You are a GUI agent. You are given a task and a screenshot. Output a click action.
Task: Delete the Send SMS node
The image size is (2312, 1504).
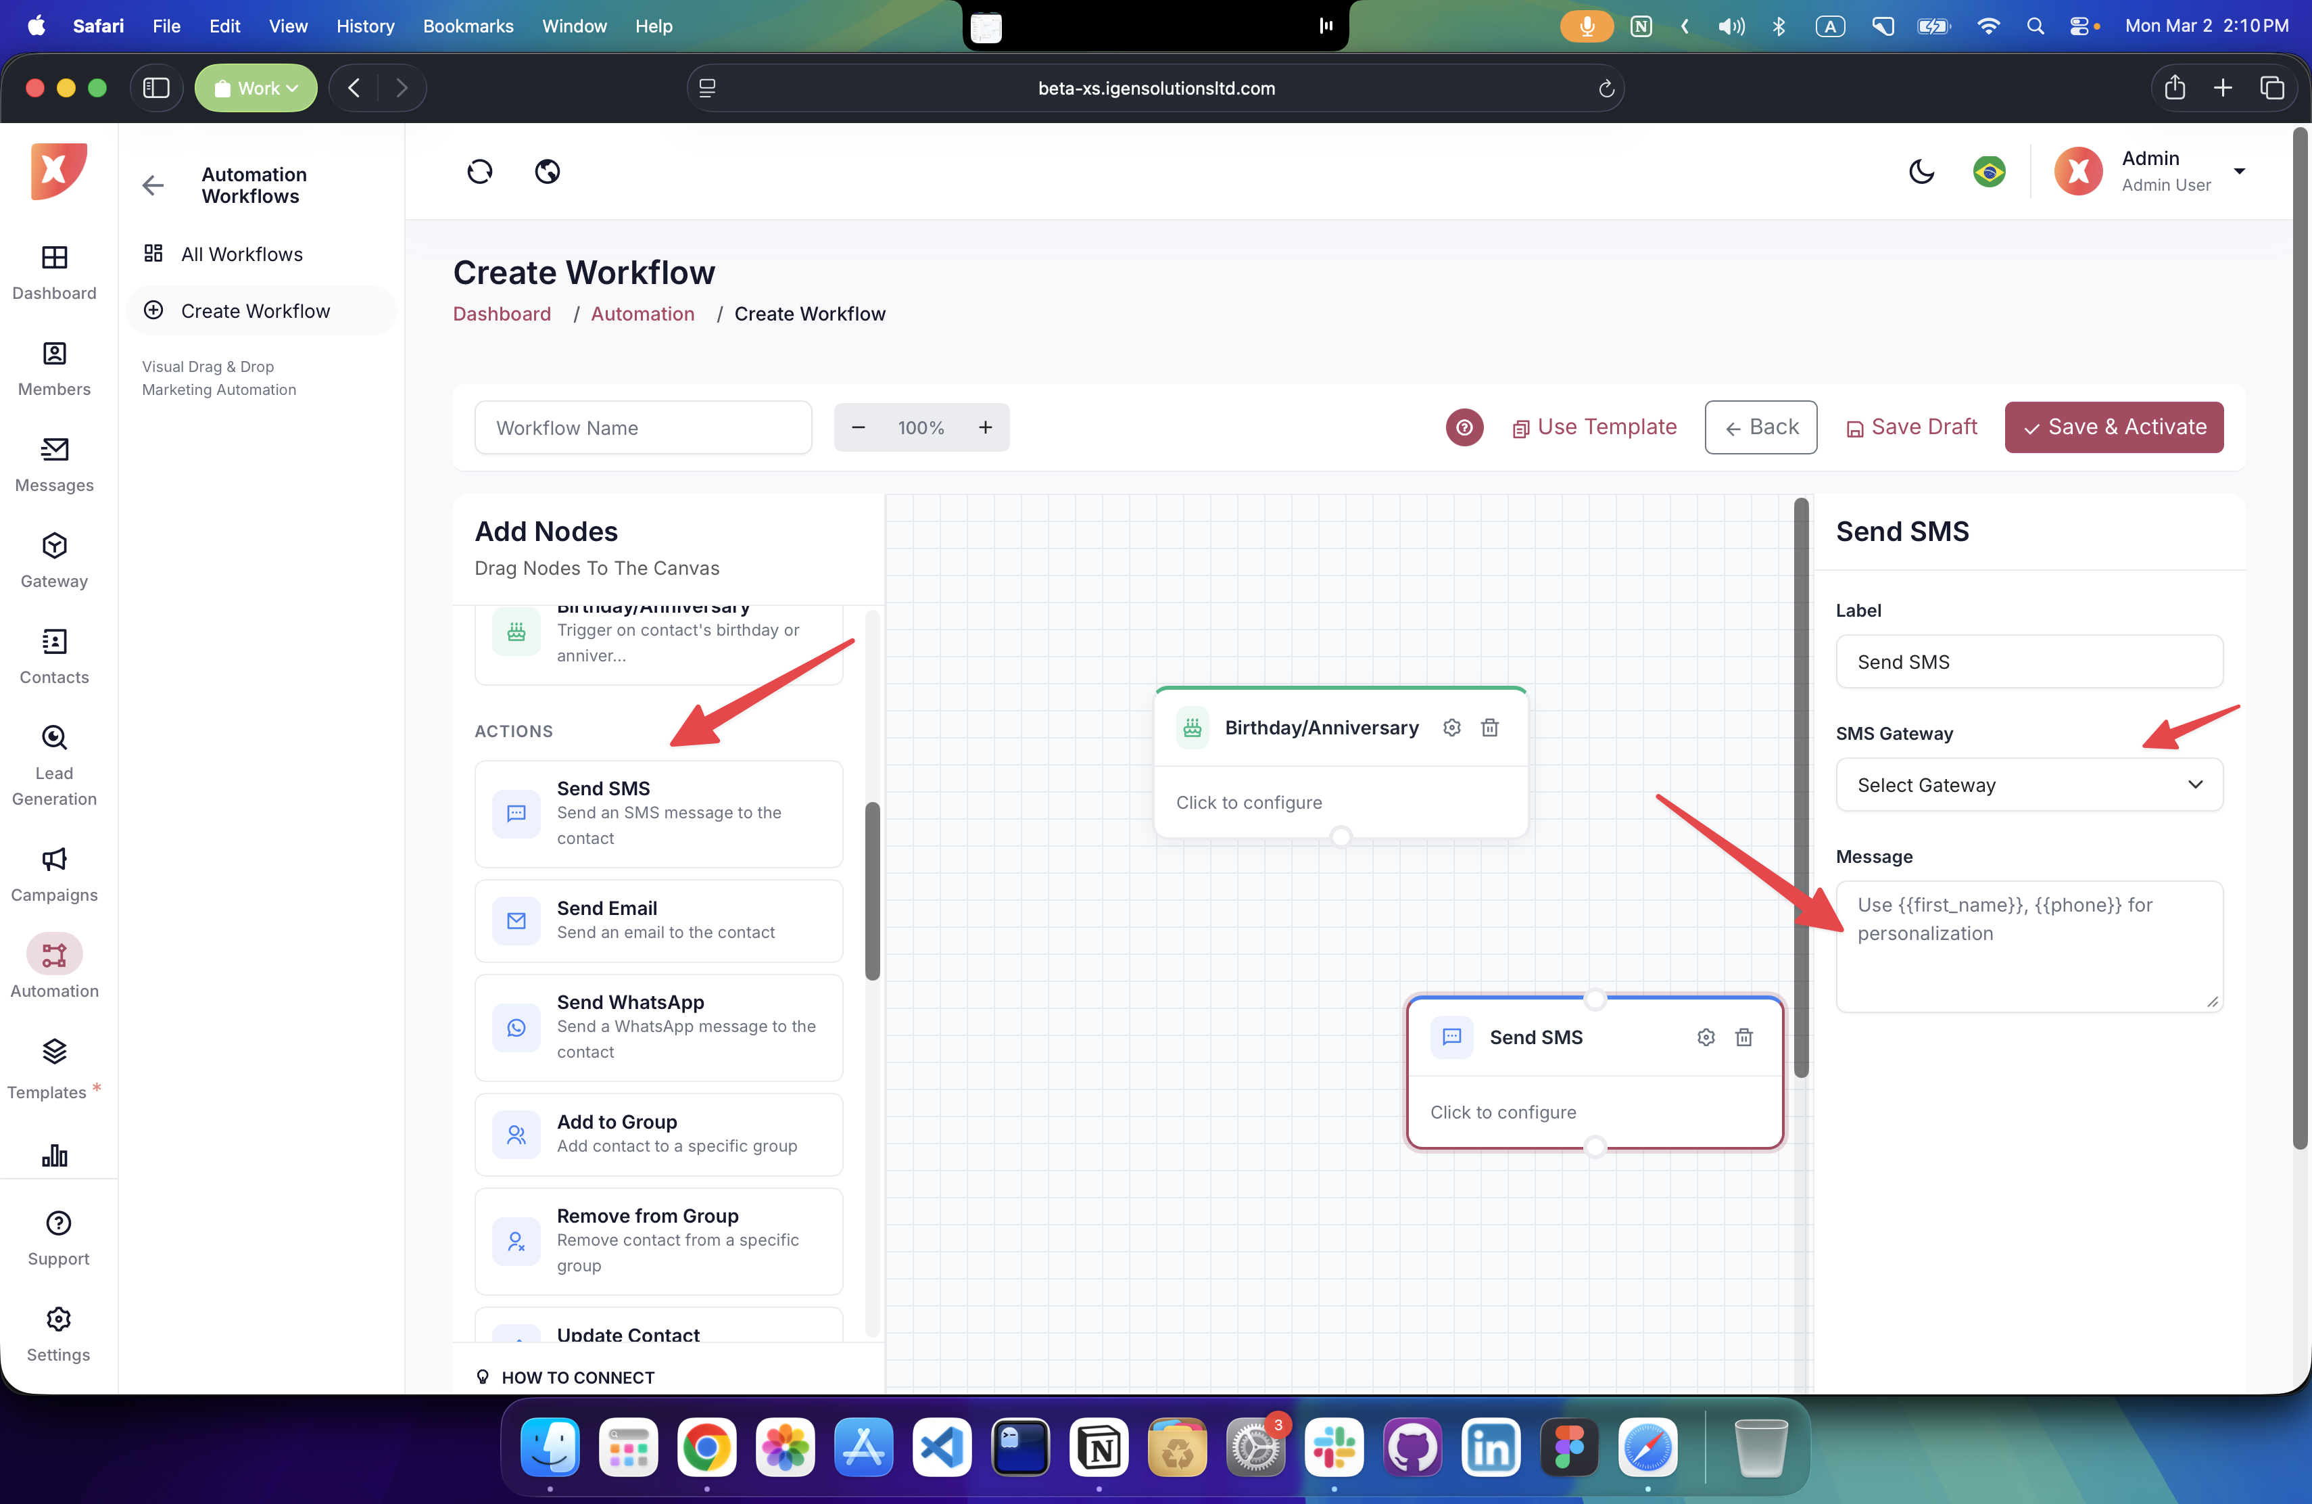[1743, 1037]
